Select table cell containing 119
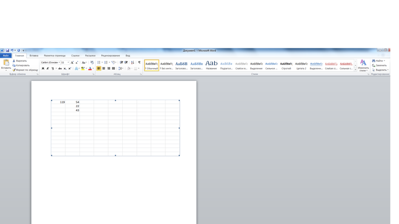399x224 pixels. pyautogui.click(x=58, y=102)
